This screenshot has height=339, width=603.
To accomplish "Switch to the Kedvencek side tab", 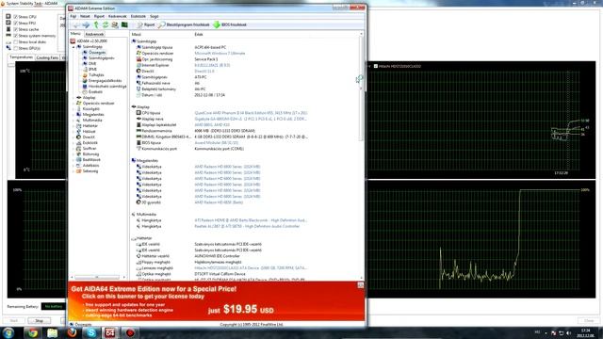I will 94,34.
